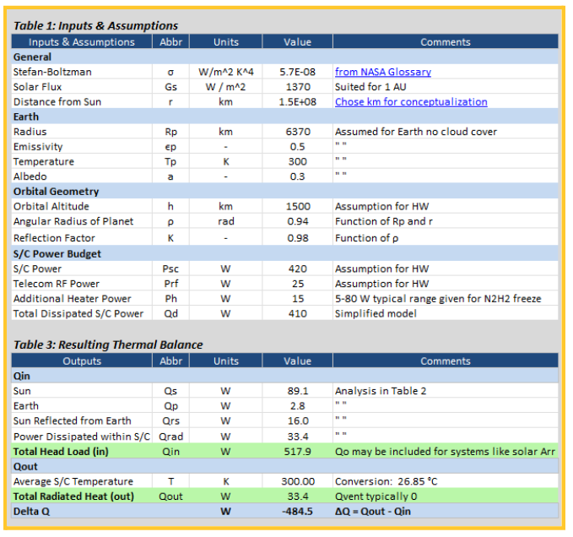573x537 pixels.
Task: Click the Orbital Altitude value 1500
Action: click(x=297, y=206)
